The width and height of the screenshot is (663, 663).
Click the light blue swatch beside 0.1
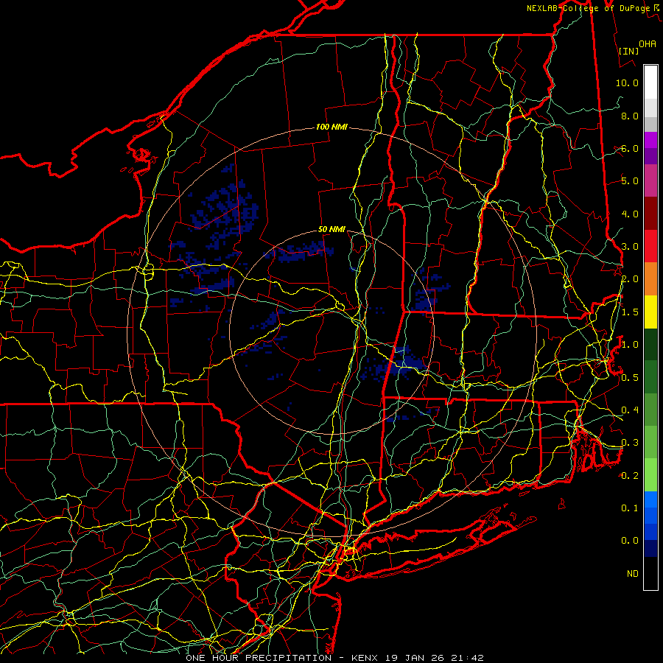tap(650, 499)
